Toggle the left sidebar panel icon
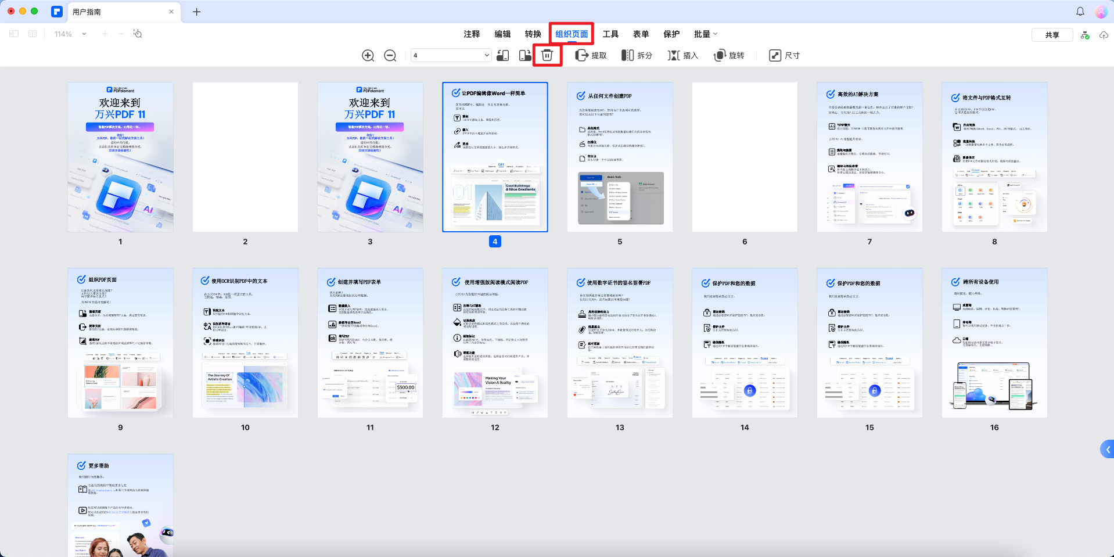 click(13, 34)
